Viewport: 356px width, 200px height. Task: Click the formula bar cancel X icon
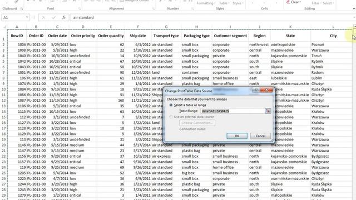point(43,17)
